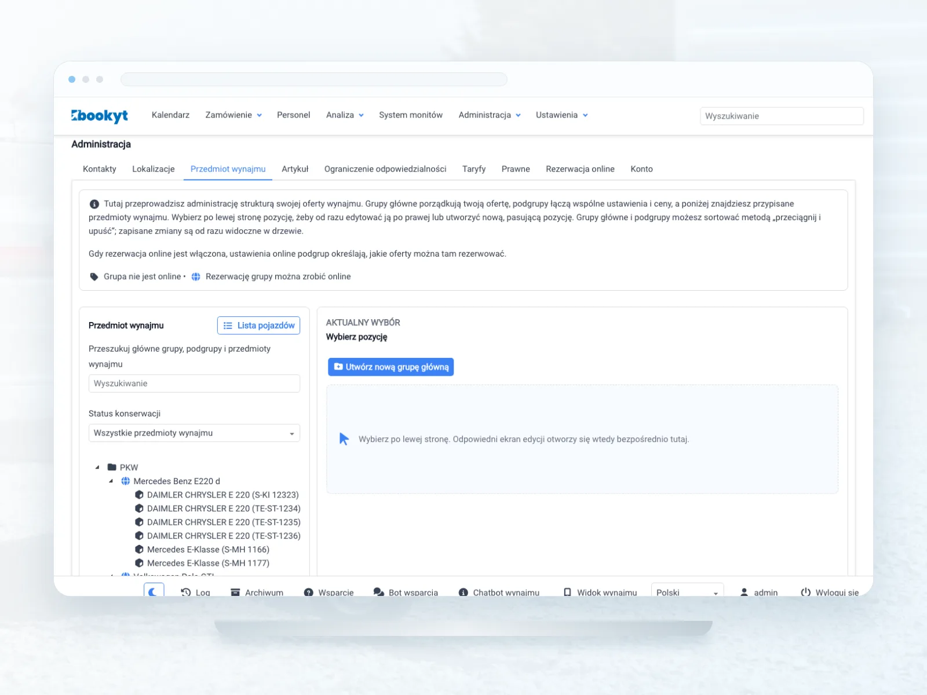Click cube icon of Mercedes E-Klasse S-MH 1166
927x695 pixels.
[139, 549]
